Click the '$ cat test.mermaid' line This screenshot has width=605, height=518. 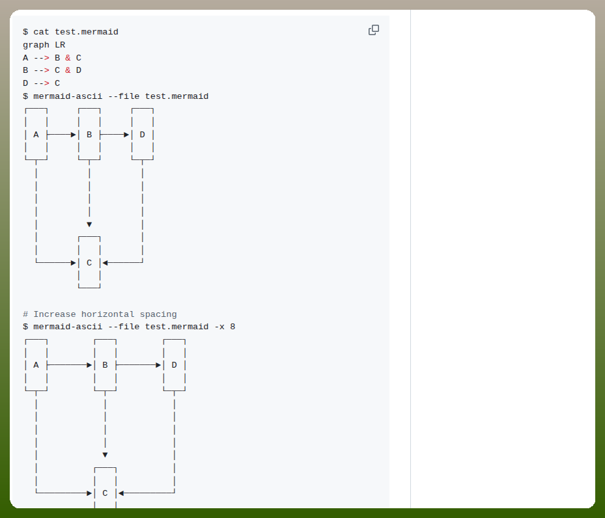[70, 32]
